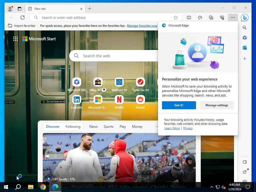Open Settings and more ellipsis menu
This screenshot has width=256, height=192.
pyautogui.click(x=233, y=17)
